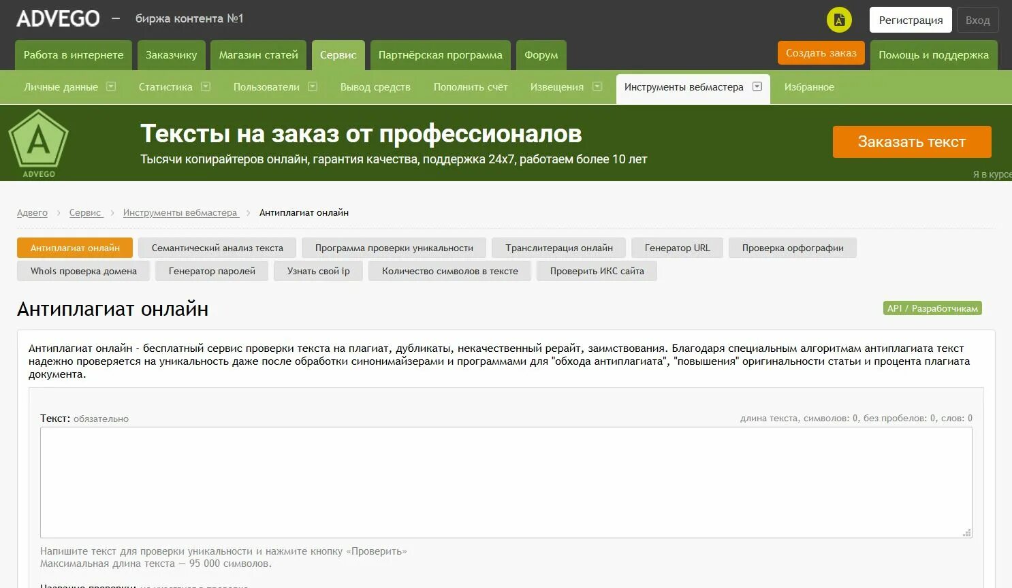Image resolution: width=1012 pixels, height=588 pixels.
Task: Expand the Личные данные dropdown arrow
Action: tap(111, 86)
